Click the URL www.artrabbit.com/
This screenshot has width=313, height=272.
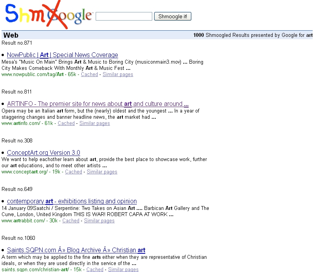(x=23, y=221)
